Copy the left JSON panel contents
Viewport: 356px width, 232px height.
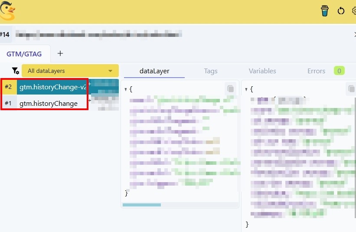tap(231, 89)
